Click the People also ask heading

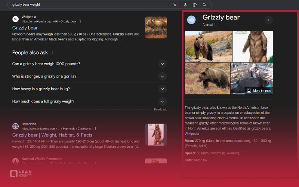30,53
